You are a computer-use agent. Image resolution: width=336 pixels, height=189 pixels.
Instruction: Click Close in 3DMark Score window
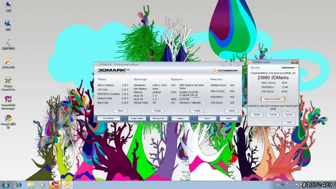289,122
